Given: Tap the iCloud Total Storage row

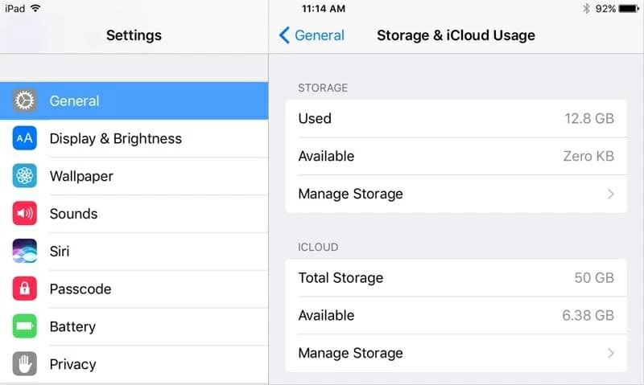Looking at the screenshot, I should pyautogui.click(x=456, y=278).
